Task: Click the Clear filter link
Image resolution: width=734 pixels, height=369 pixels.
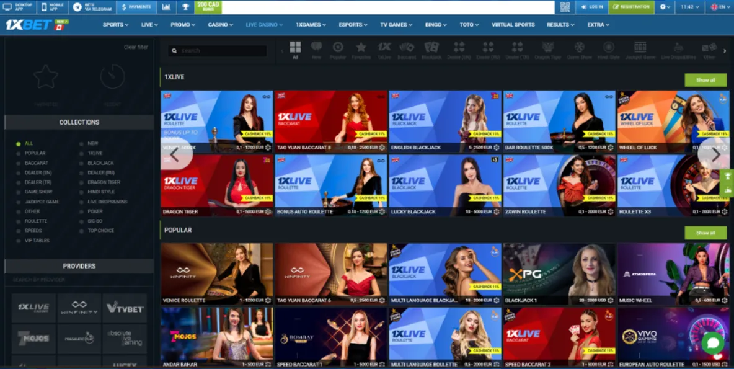Action: [136, 47]
